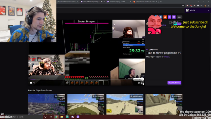Open Cortana circle icon in taskbar

45,117
